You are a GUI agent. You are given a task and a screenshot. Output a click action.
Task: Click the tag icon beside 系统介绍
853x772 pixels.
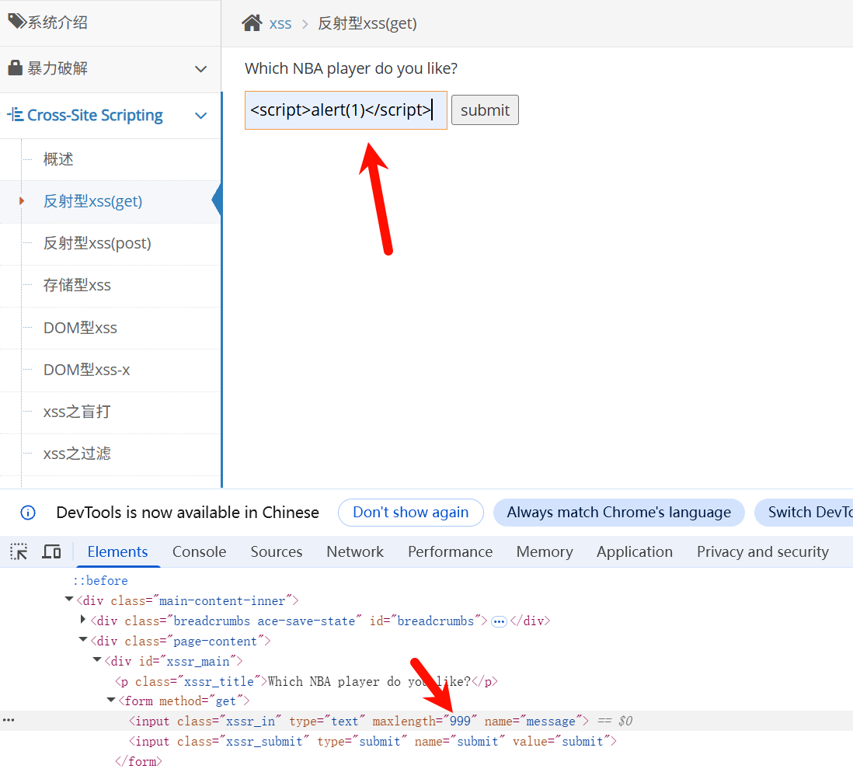17,21
